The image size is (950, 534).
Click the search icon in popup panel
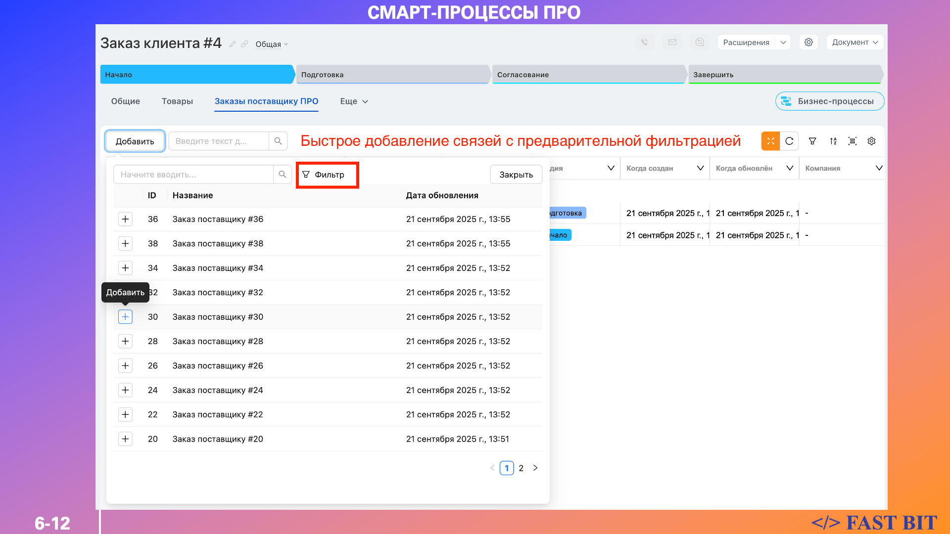[283, 175]
